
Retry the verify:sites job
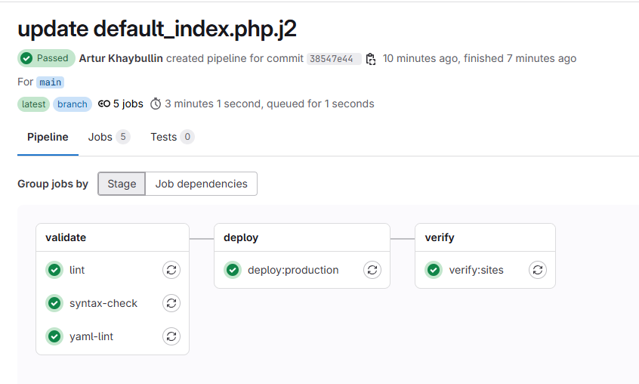pyautogui.click(x=537, y=270)
